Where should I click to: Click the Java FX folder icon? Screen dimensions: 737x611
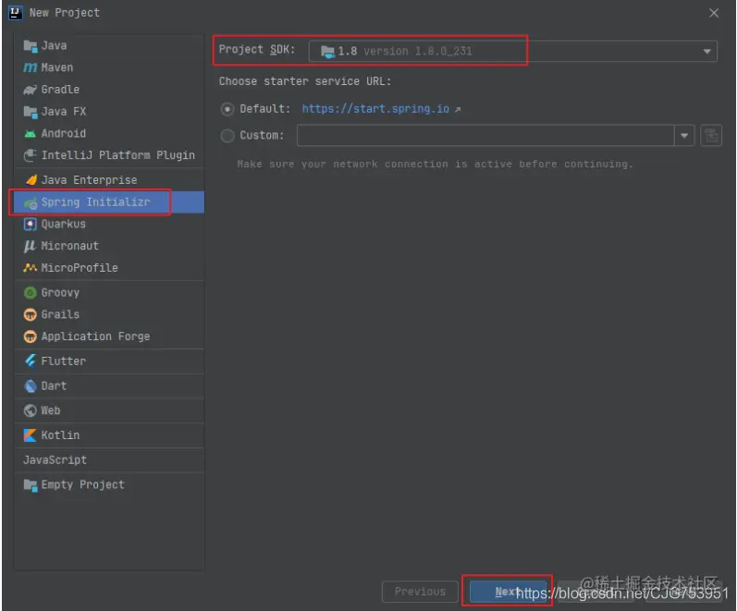coord(31,112)
